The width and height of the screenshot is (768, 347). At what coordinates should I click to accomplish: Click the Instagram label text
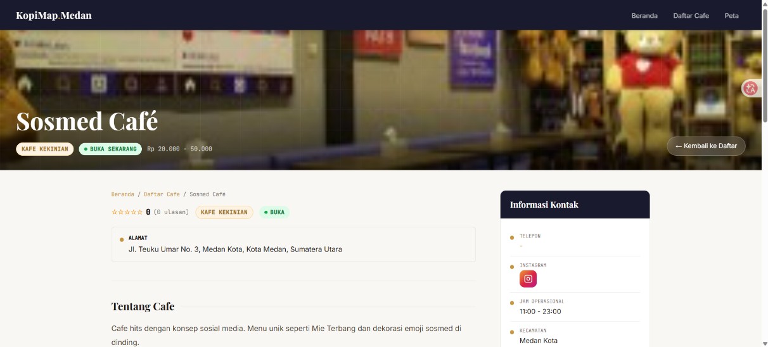point(533,265)
